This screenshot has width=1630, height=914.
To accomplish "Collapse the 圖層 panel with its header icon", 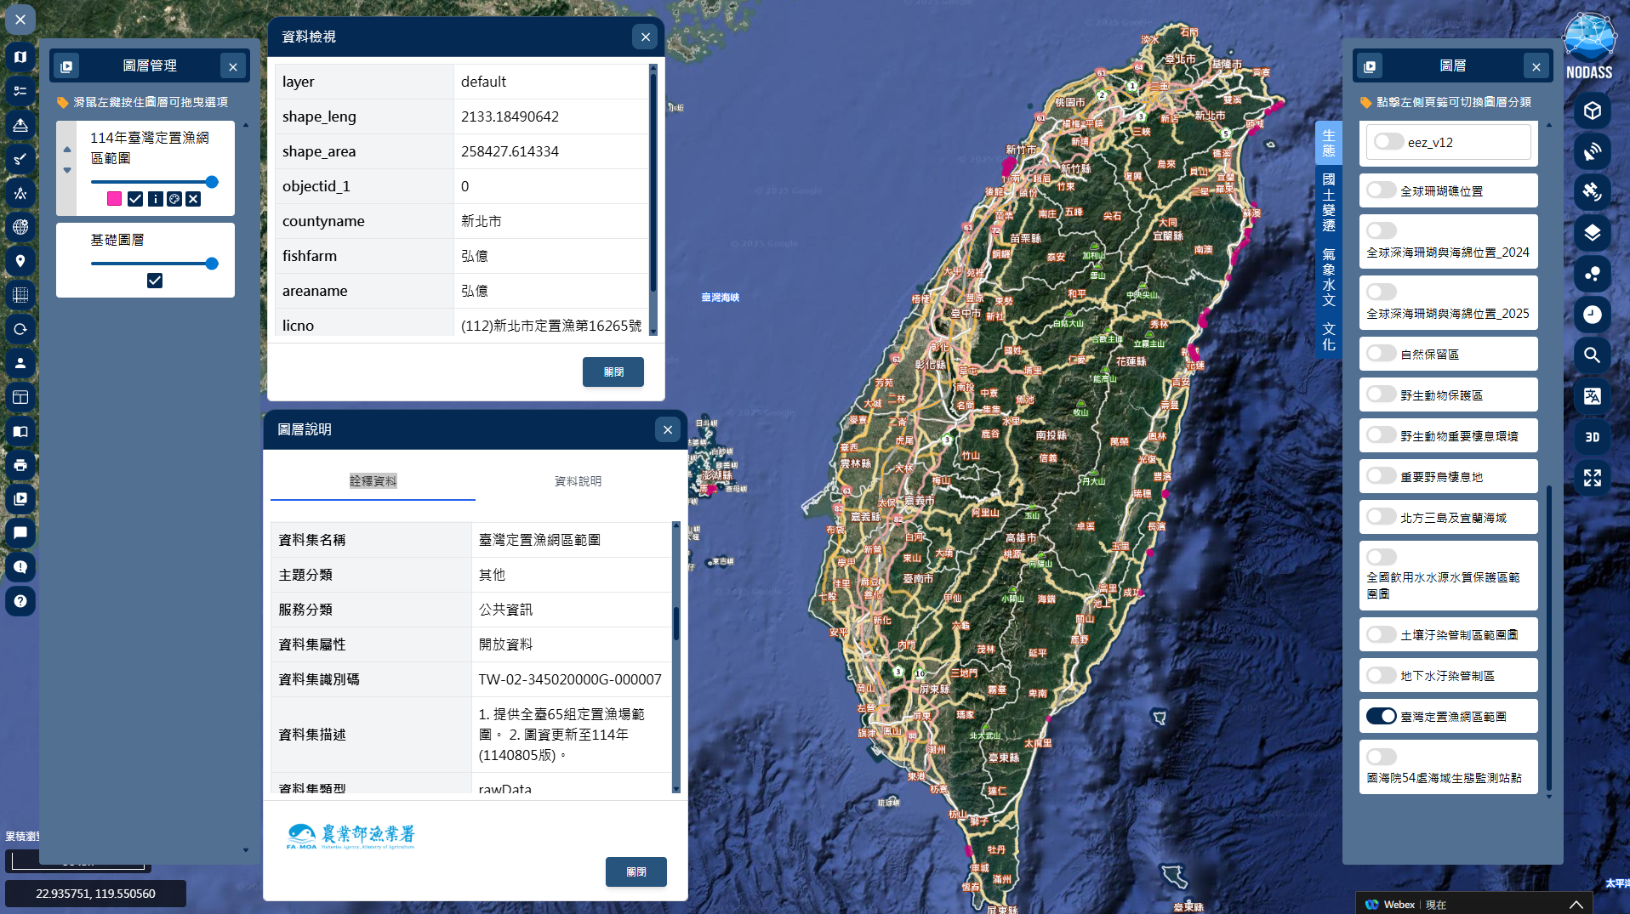I will (x=1370, y=66).
